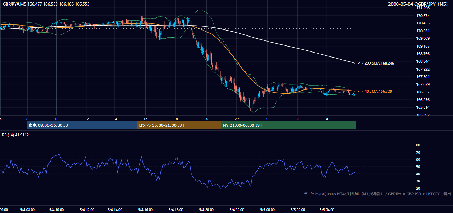Viewport: 453px width, 213px height.
Task: Click the 168.766 price axis value
Action: (x=423, y=54)
